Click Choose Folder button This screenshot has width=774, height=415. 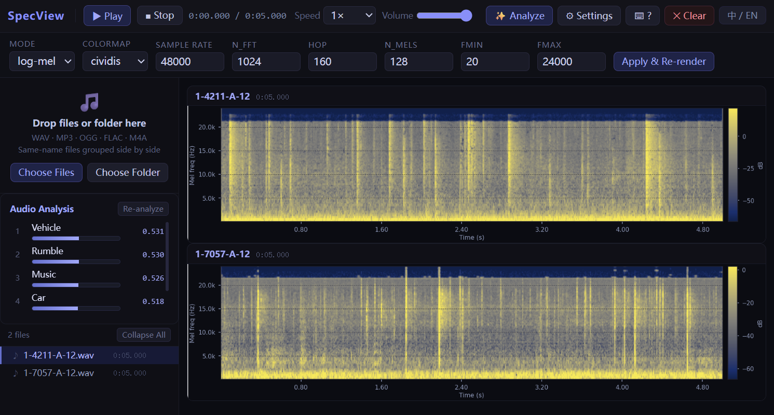[x=128, y=172]
